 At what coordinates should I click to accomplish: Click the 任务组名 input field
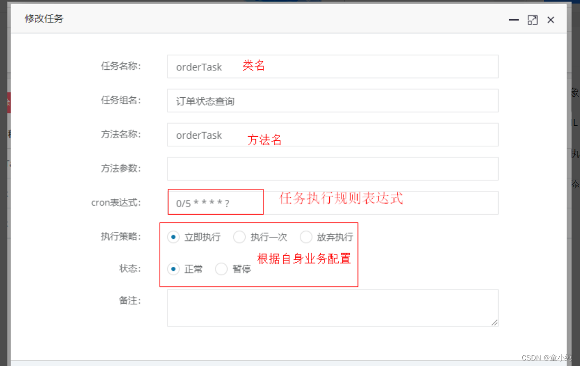coord(333,101)
